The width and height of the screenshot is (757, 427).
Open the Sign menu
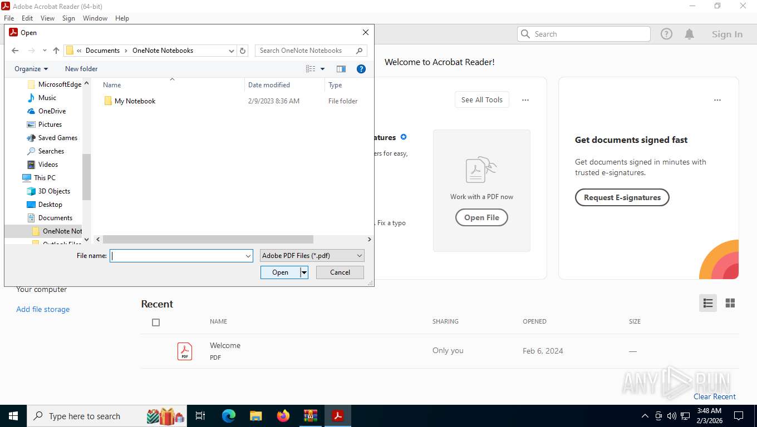pos(68,18)
